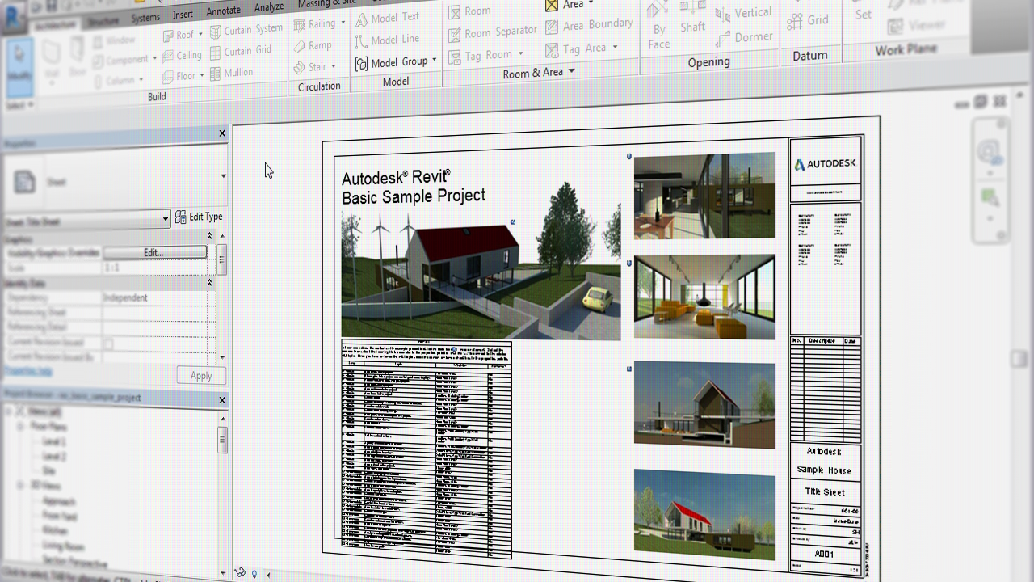Viewport: 1034px width, 582px height.
Task: Pick the Mullion tool
Action: point(231,73)
